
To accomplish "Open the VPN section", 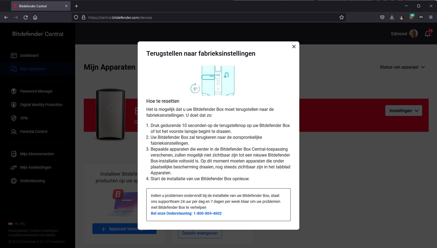I will pyautogui.click(x=24, y=118).
